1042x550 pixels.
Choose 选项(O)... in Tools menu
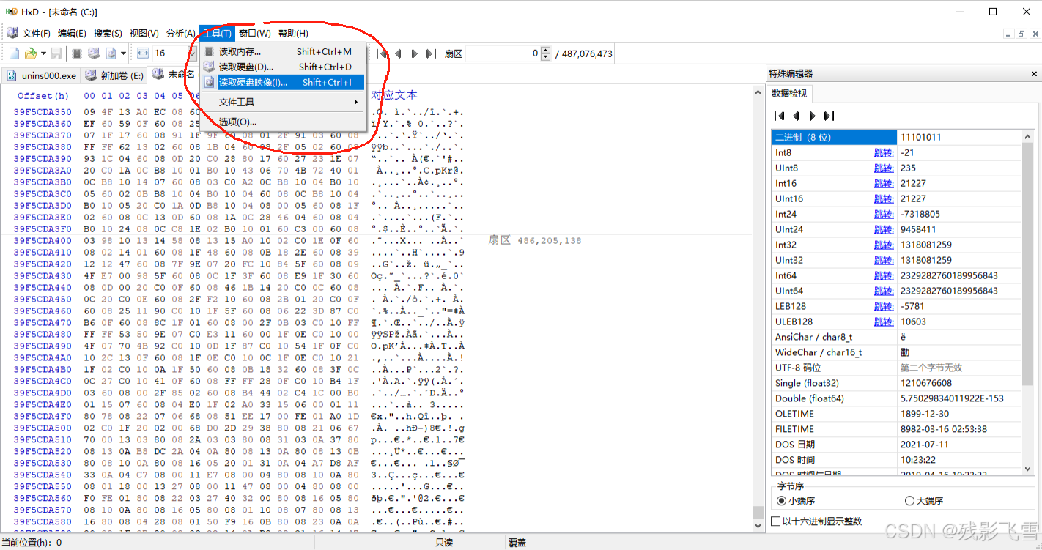pyautogui.click(x=283, y=122)
